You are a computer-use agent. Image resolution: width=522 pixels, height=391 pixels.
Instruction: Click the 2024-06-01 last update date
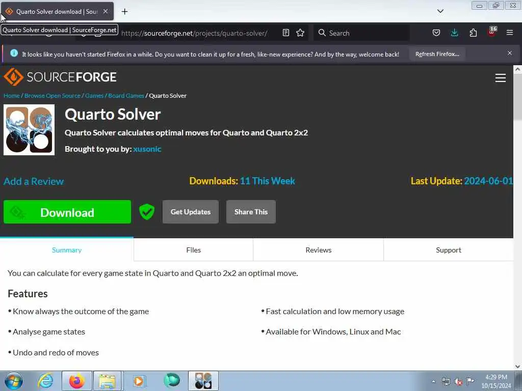(488, 181)
